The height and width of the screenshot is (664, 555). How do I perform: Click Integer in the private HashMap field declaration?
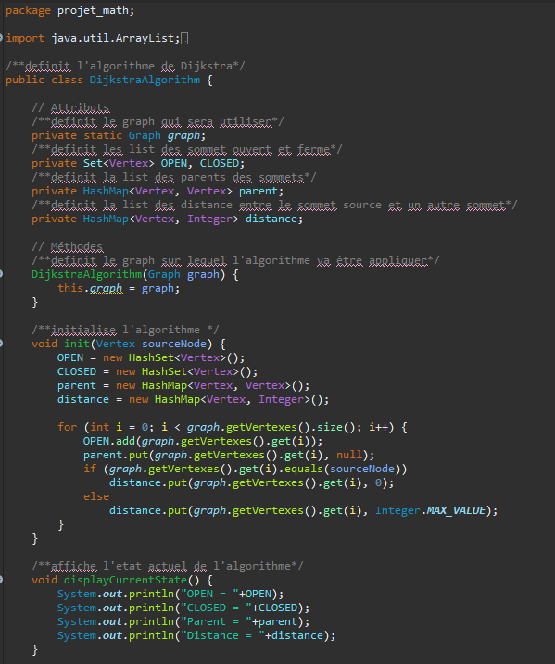tap(209, 219)
